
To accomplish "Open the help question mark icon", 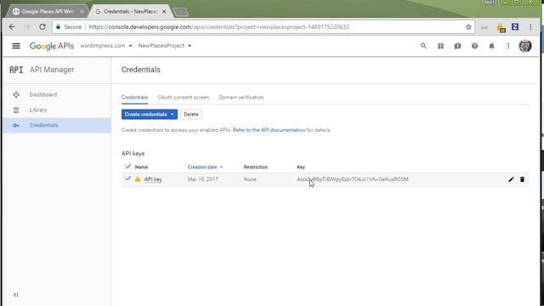I will pyautogui.click(x=474, y=46).
